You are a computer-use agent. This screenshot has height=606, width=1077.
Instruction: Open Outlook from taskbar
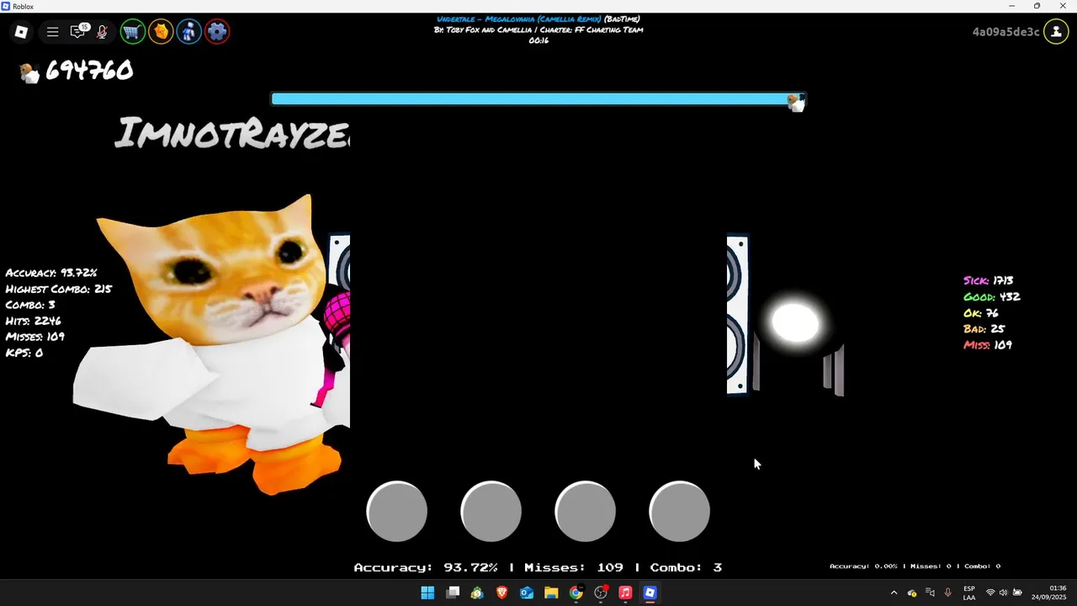click(x=527, y=593)
